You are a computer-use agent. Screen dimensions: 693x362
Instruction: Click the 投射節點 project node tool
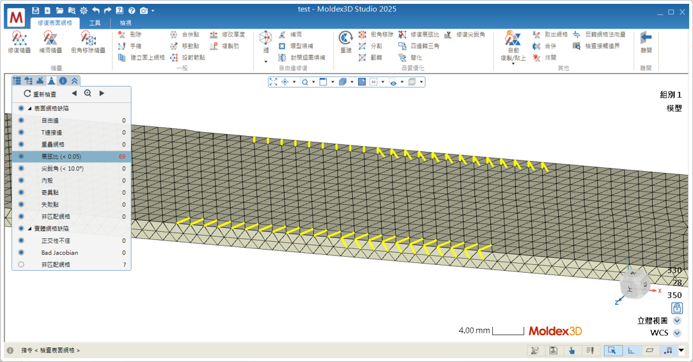click(x=187, y=57)
